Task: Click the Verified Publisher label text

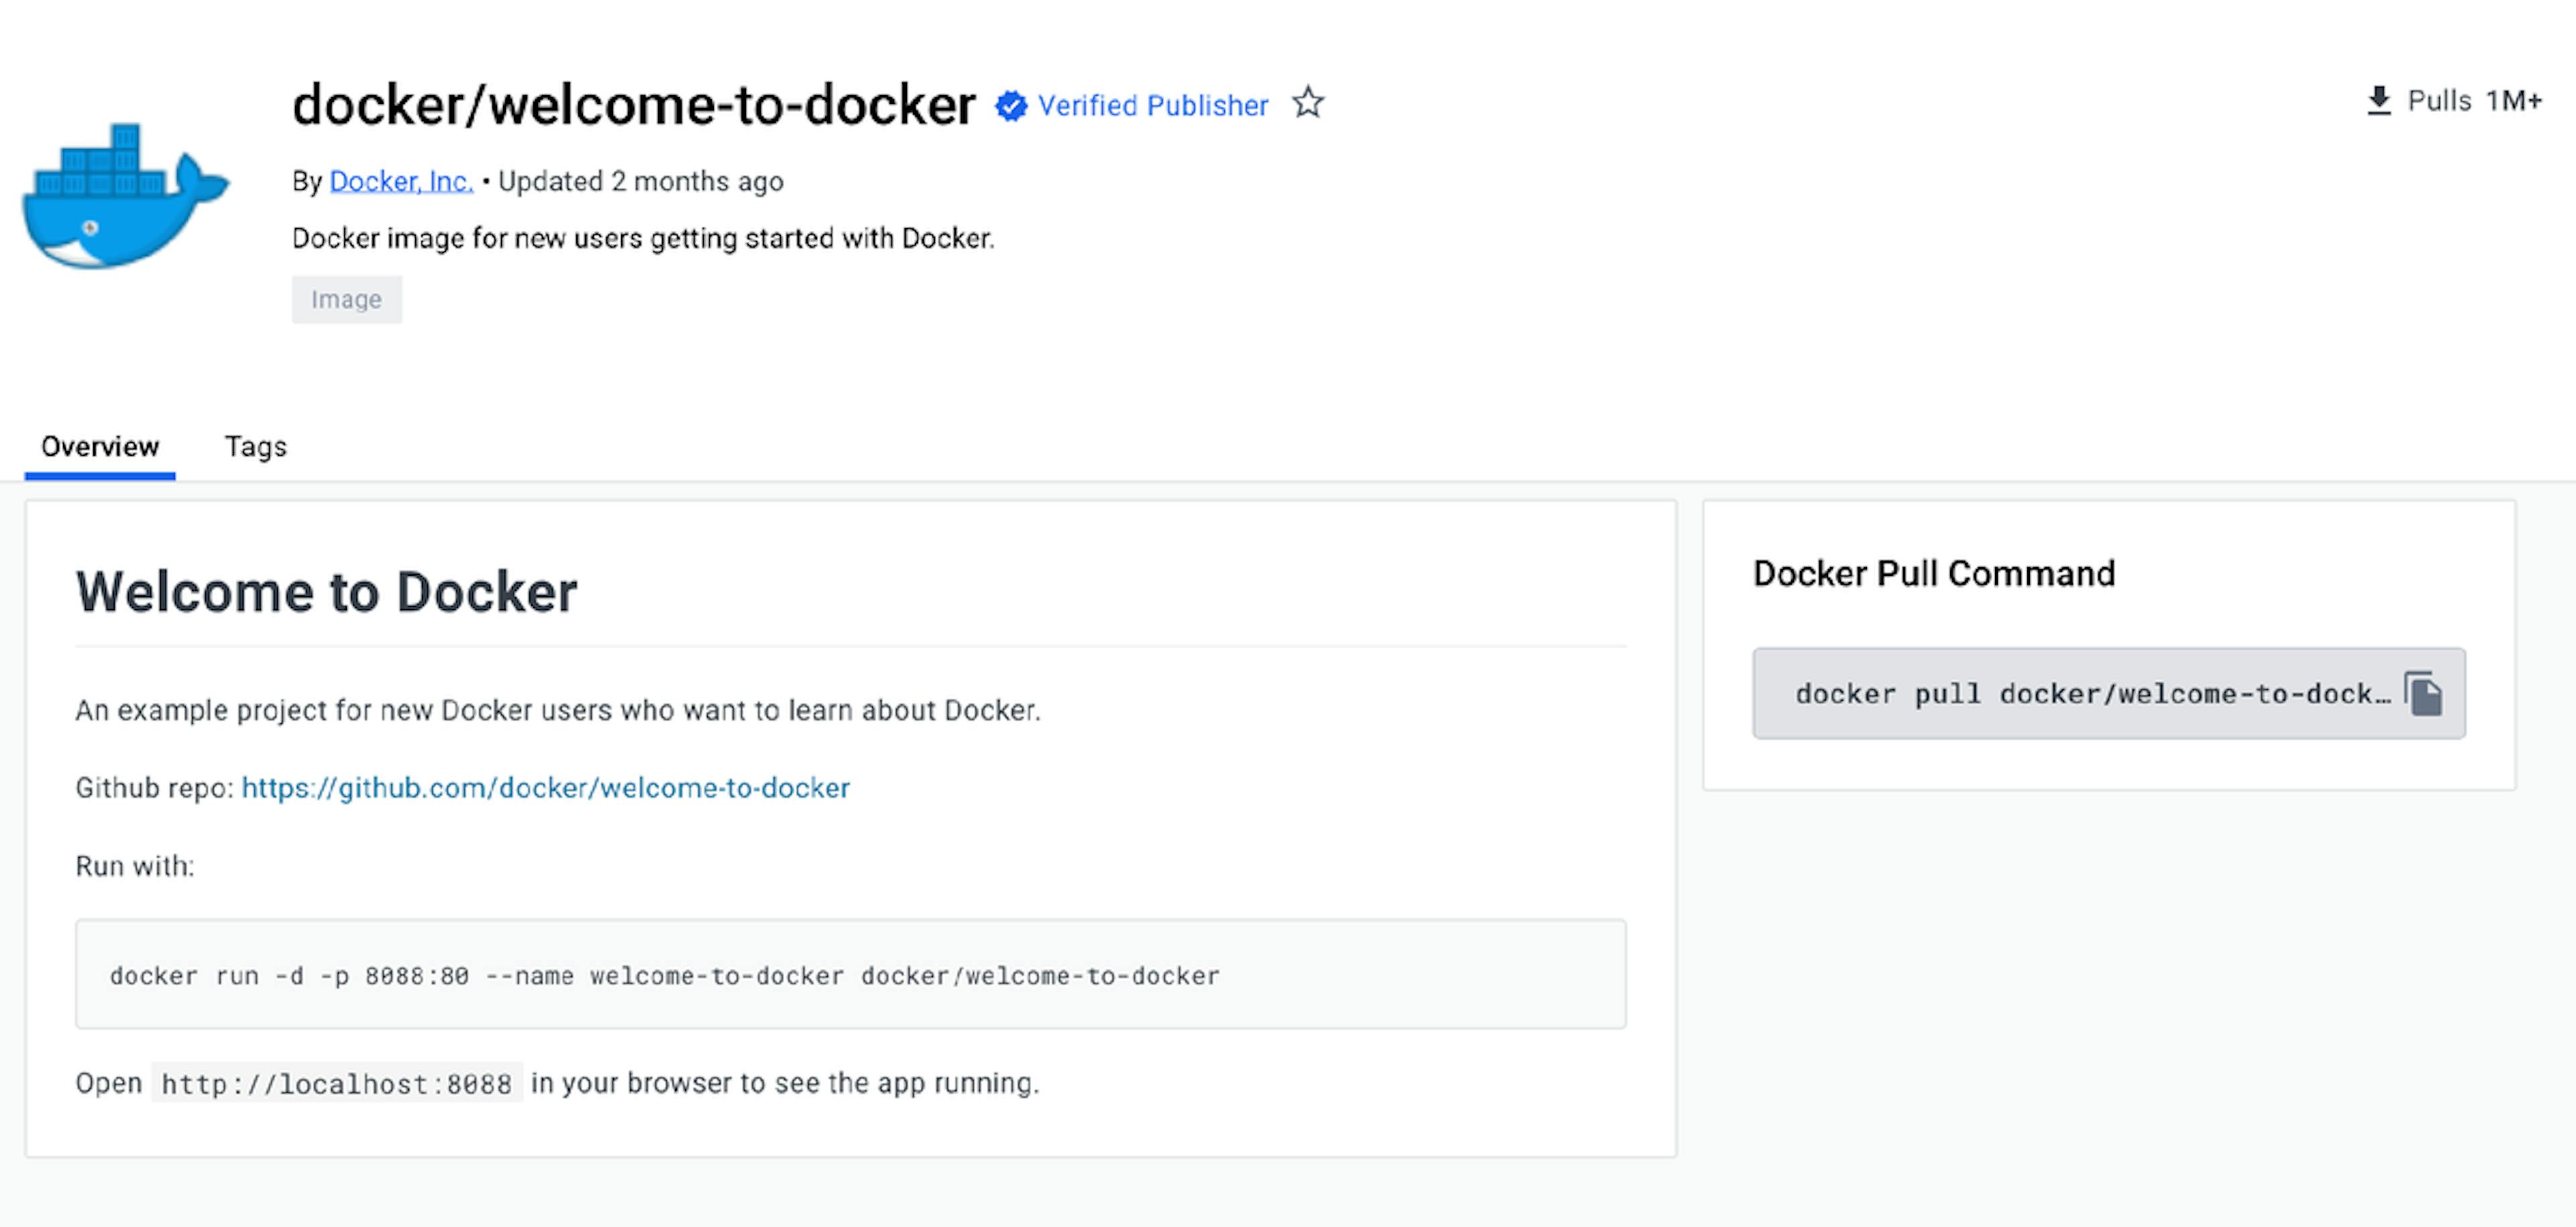Action: [1152, 105]
